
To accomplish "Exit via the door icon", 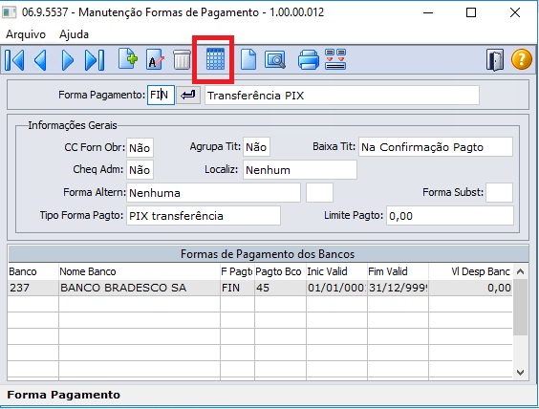I will pyautogui.click(x=495, y=60).
